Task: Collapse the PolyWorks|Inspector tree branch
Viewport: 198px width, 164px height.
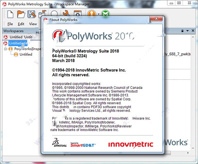Action: 5,49
